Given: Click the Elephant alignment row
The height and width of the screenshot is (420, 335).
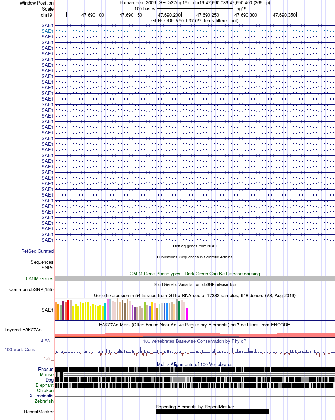Looking at the screenshot, I should coord(195,385).
